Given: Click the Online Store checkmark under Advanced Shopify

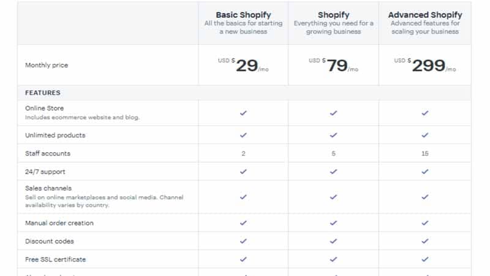Looking at the screenshot, I should click(x=424, y=113).
